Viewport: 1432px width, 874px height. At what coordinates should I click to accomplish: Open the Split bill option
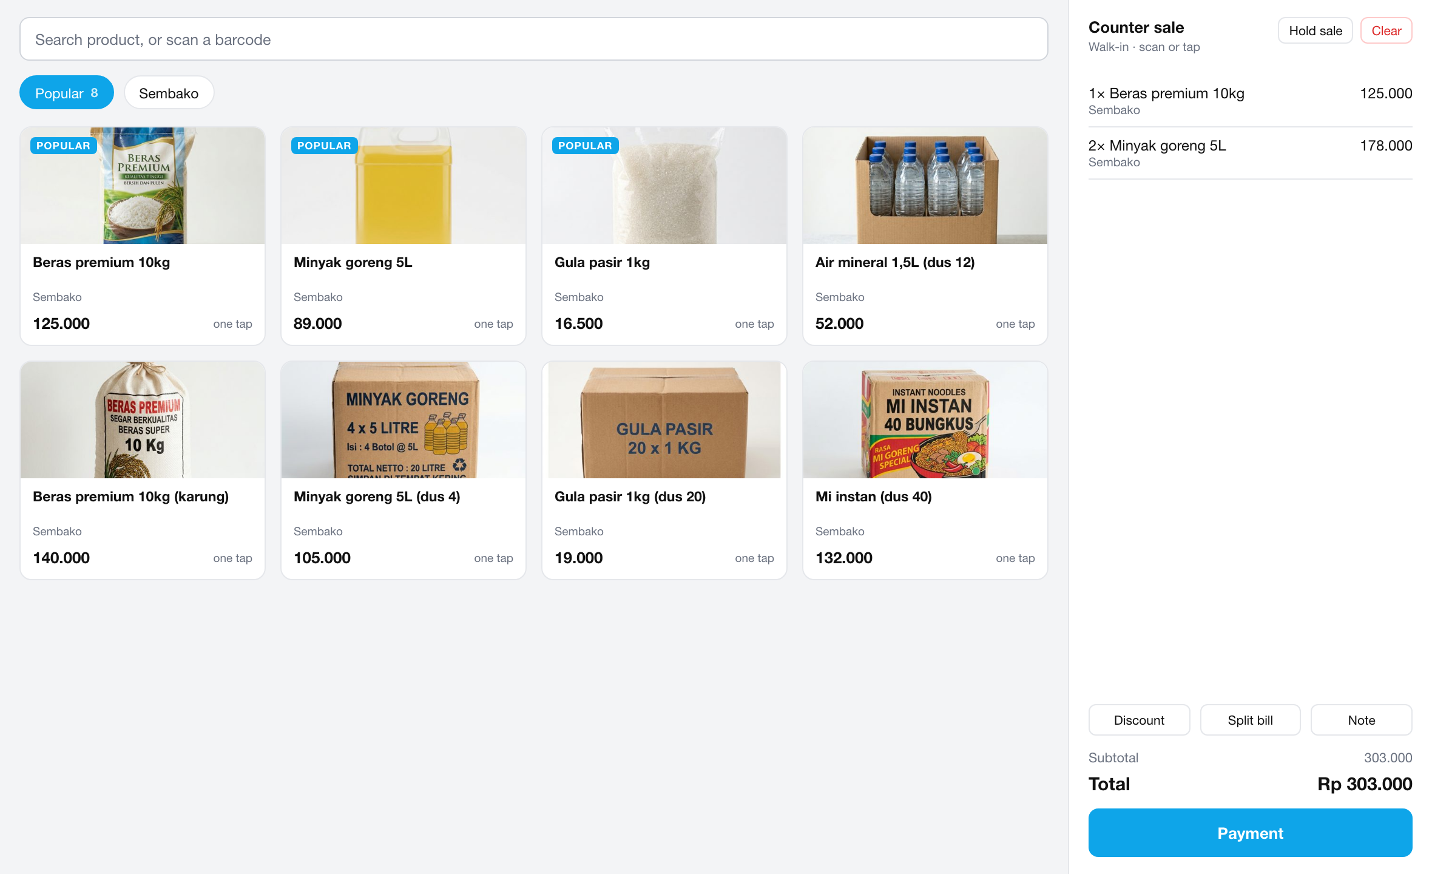click(1250, 720)
